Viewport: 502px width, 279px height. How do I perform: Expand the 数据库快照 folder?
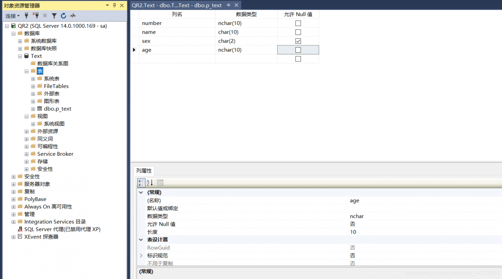tap(20, 49)
